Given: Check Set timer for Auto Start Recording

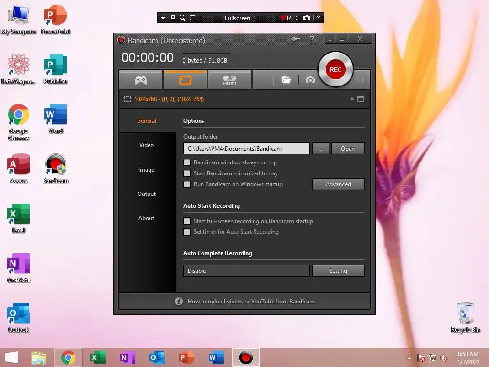Looking at the screenshot, I should pyautogui.click(x=187, y=232).
